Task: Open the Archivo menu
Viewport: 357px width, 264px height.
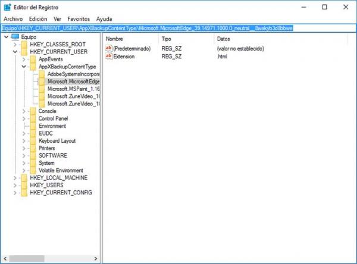Action: pyautogui.click(x=13, y=19)
